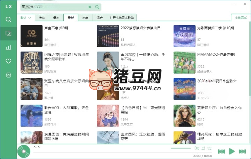Click the title 古风戏腔 一眼便心动

pyautogui.click(x=143, y=57)
